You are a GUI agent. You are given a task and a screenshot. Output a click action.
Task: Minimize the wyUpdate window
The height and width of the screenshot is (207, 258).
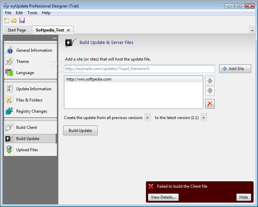tap(229, 6)
